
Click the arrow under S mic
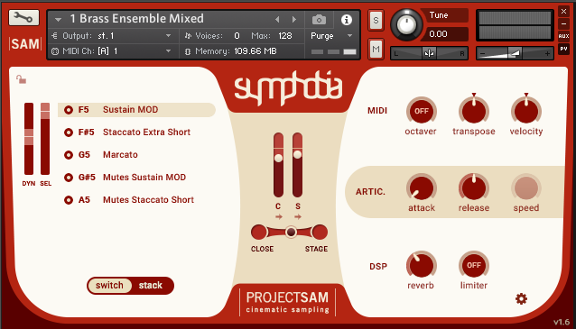point(298,216)
